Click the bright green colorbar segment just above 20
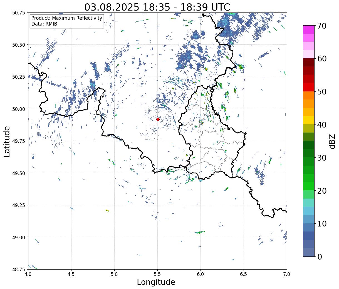339x289 pixels. click(309, 186)
